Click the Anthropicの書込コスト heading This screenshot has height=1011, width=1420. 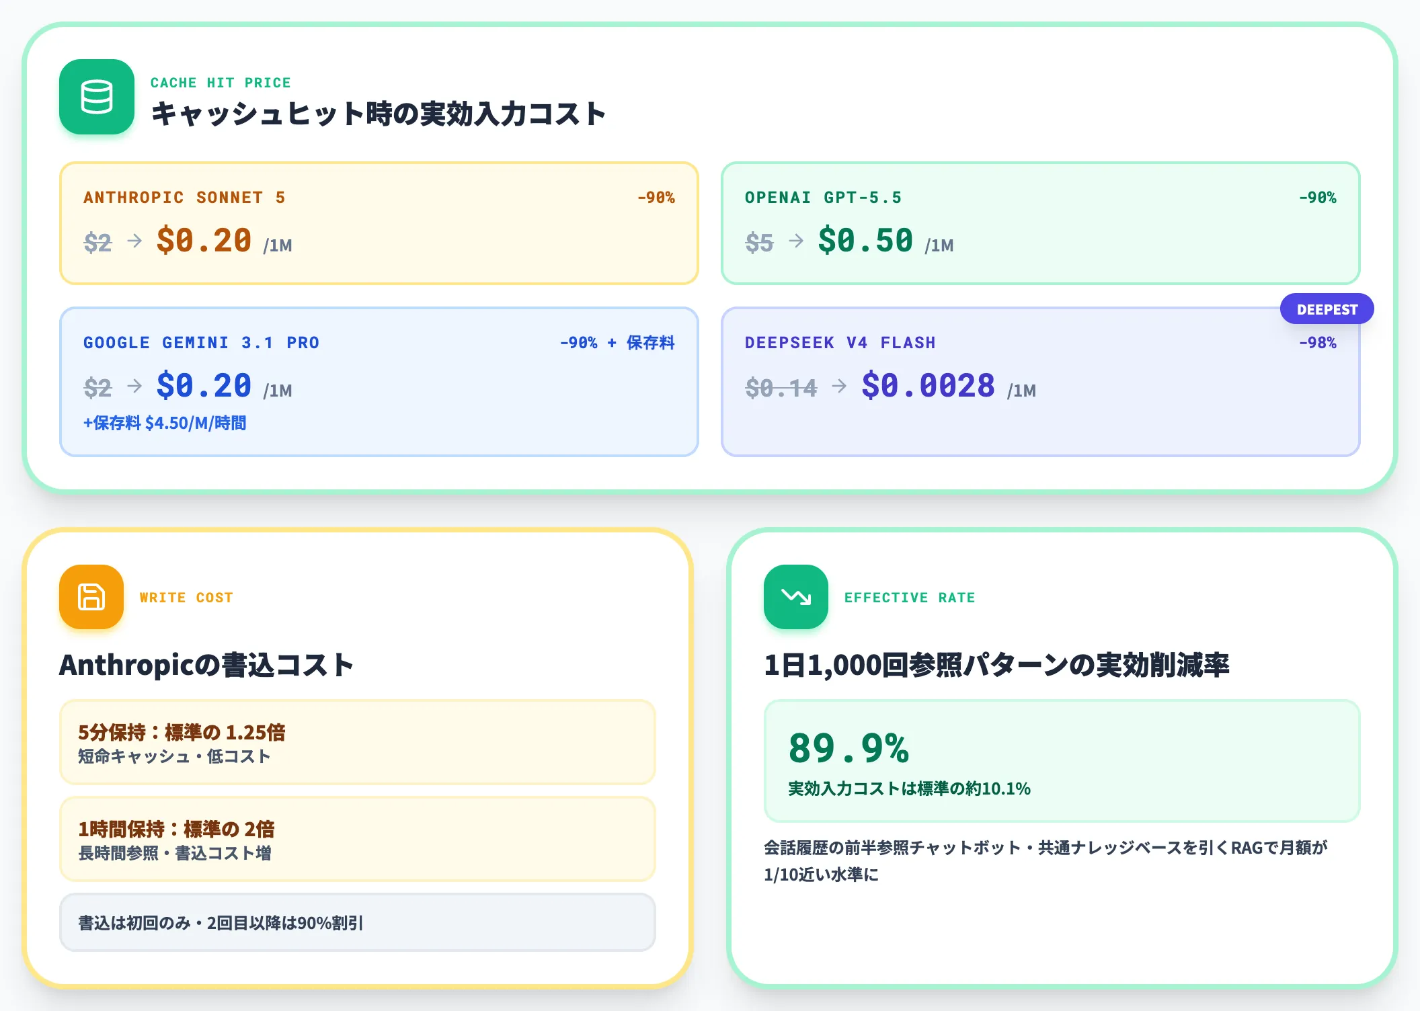click(206, 665)
